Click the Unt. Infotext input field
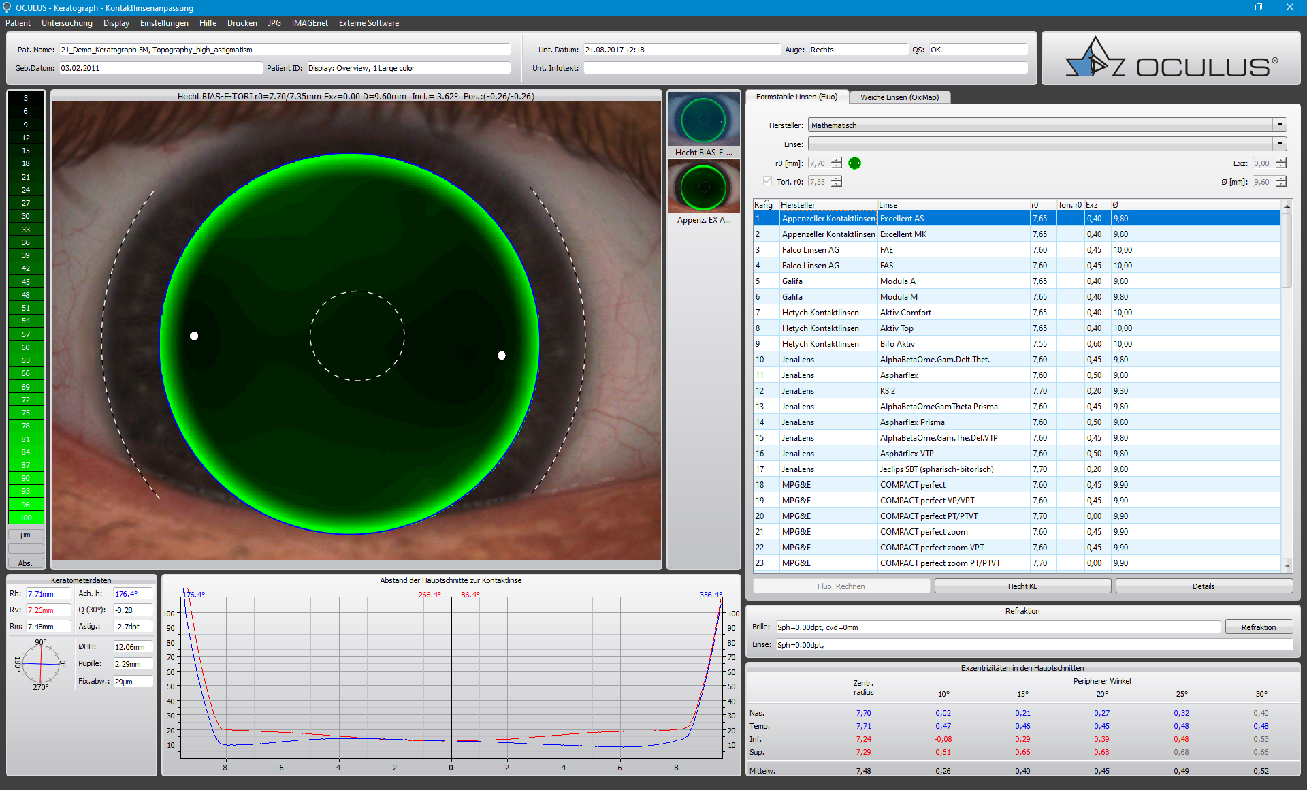The width and height of the screenshot is (1307, 790). click(x=806, y=68)
